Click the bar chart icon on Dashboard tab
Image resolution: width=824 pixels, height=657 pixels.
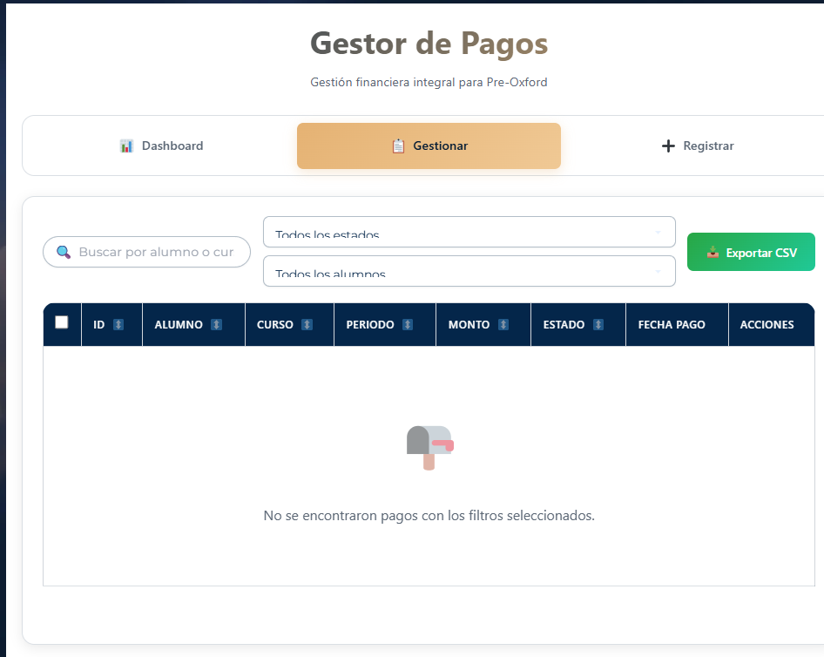(x=127, y=145)
